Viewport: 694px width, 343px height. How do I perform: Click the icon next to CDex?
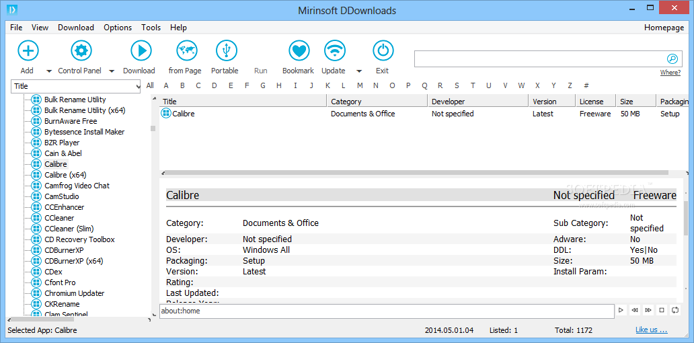tap(37, 272)
